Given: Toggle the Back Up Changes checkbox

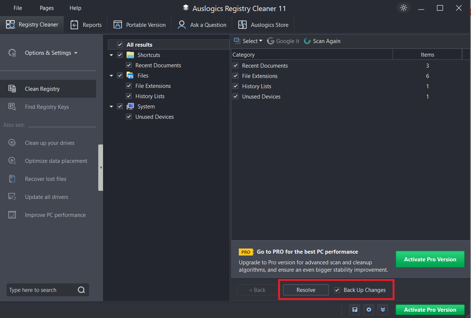Looking at the screenshot, I should coord(337,290).
